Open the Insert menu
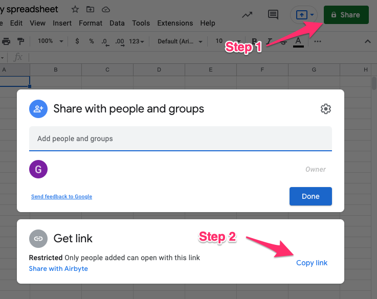 (62, 23)
